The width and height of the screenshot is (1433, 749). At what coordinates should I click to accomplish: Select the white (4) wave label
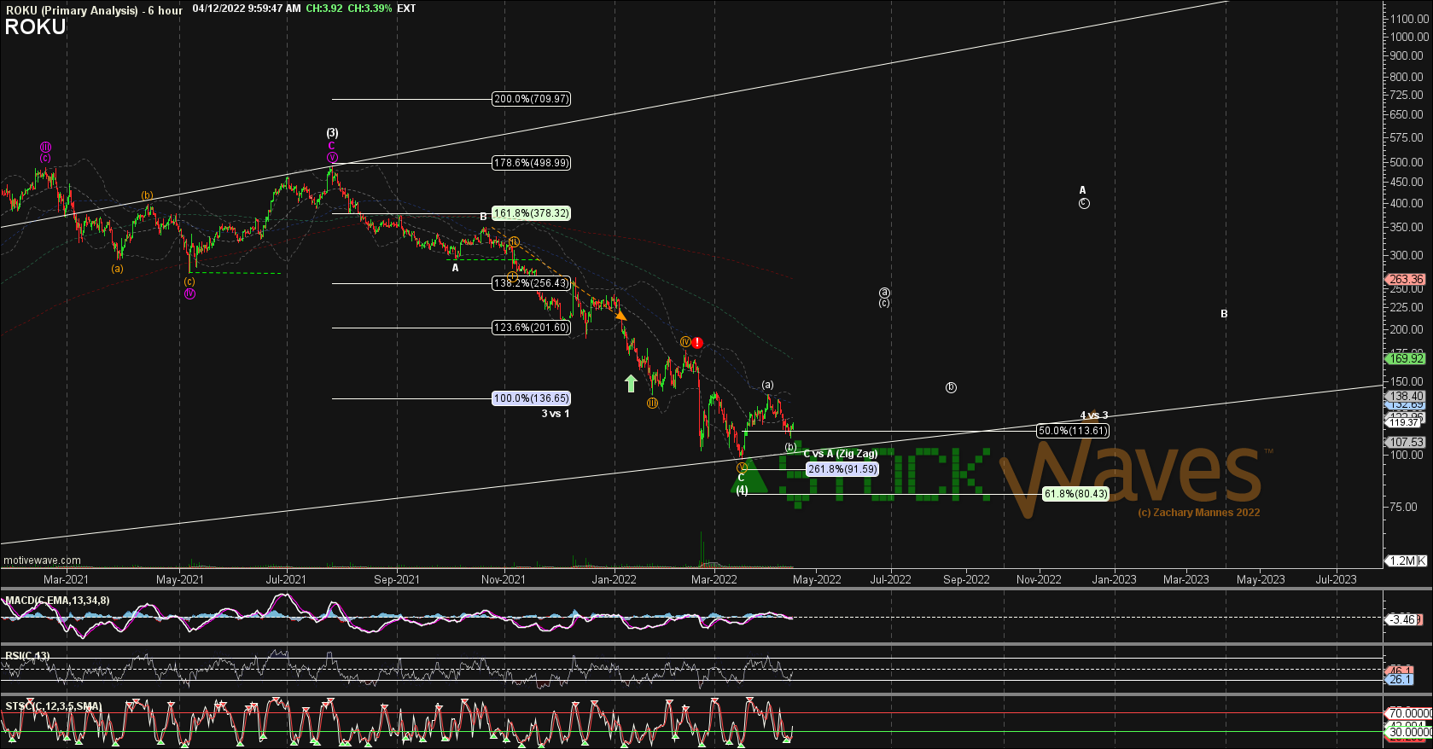[742, 491]
